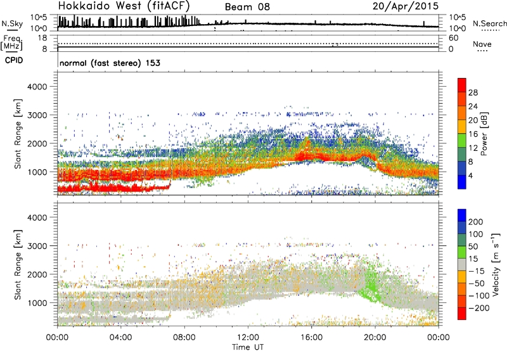Select the 'N.Sky' axis label
The image size is (507, 351).
pos(12,23)
